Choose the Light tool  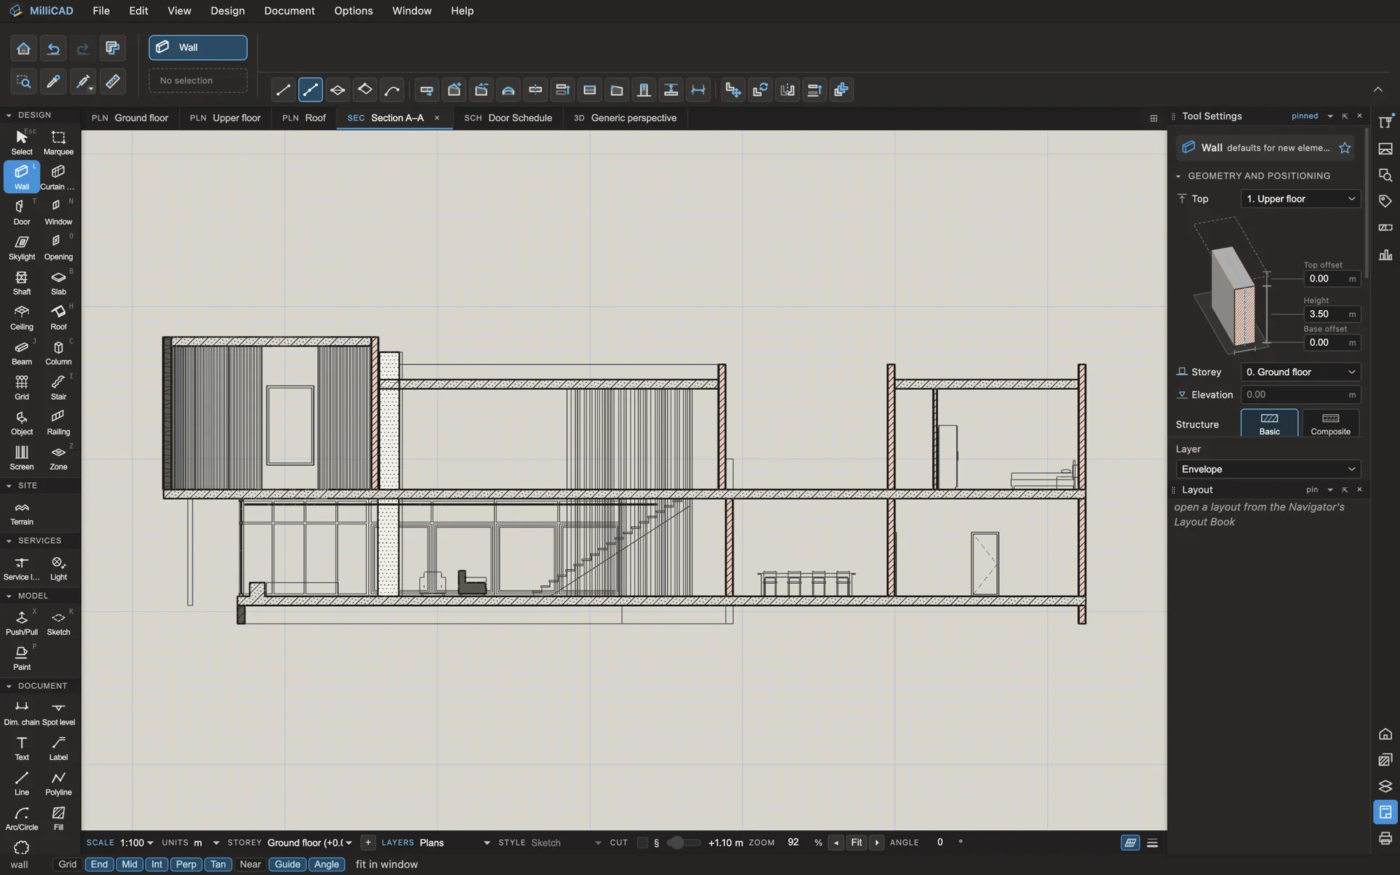point(58,568)
